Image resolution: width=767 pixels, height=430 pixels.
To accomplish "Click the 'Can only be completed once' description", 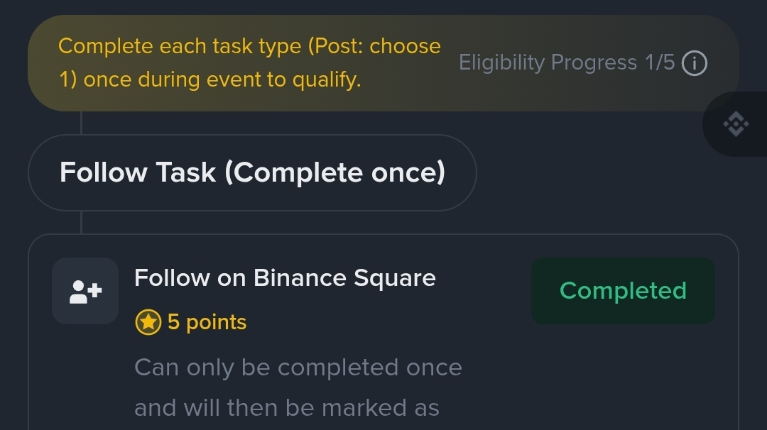I will (298, 368).
